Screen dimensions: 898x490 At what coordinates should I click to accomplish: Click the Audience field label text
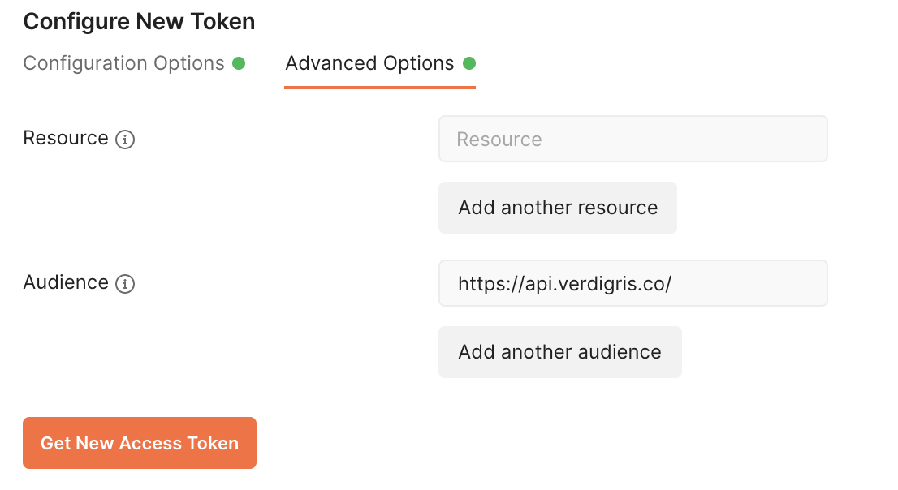[66, 282]
